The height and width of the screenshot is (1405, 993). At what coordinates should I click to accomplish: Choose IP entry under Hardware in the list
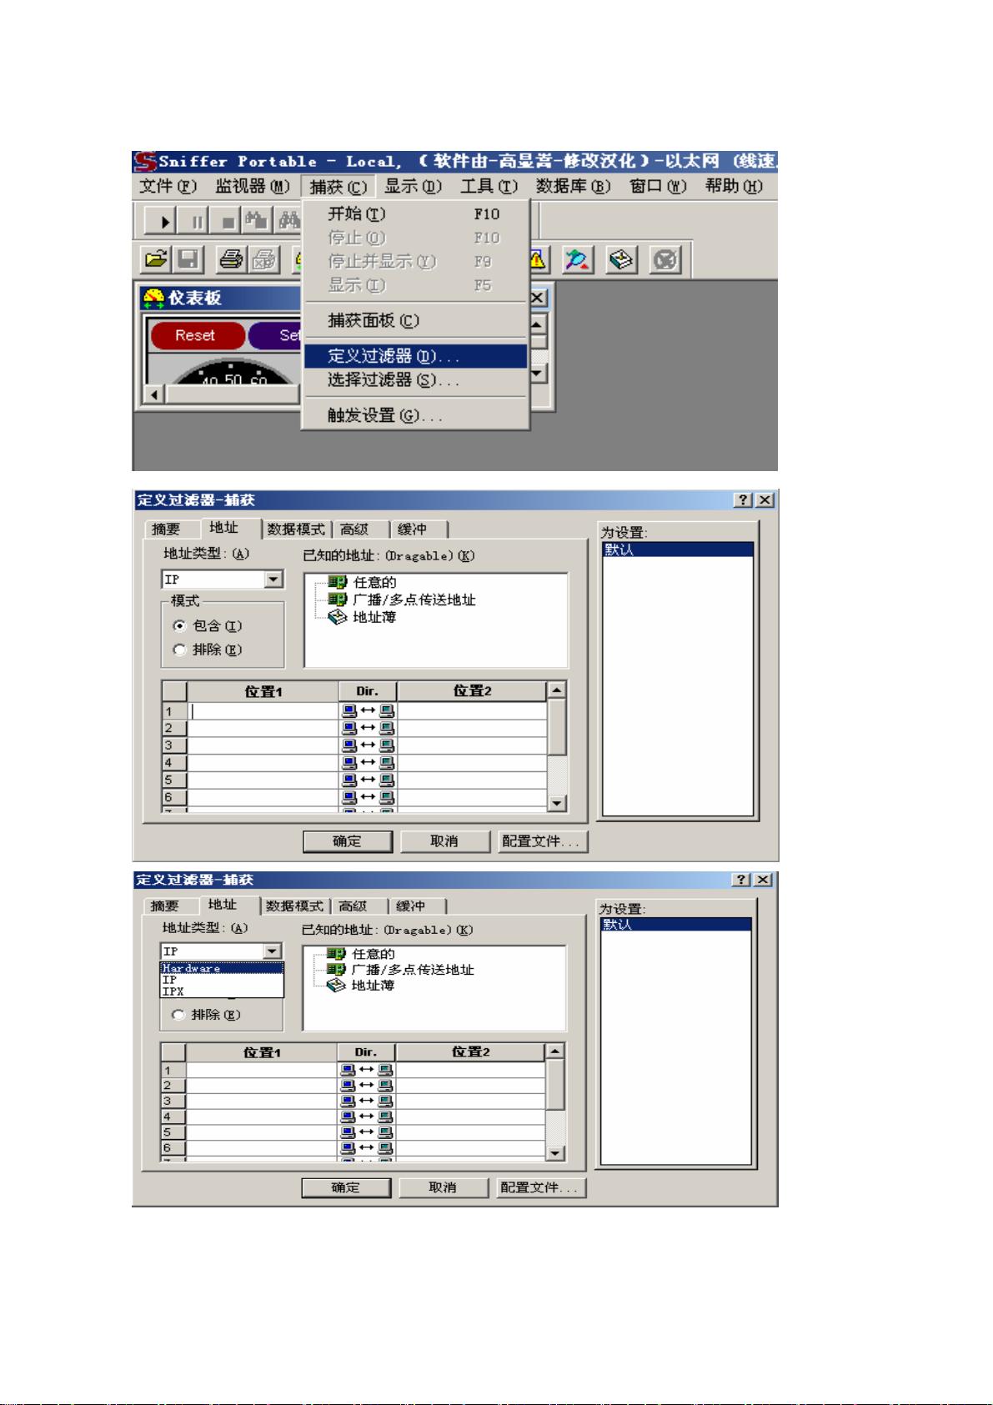(222, 980)
